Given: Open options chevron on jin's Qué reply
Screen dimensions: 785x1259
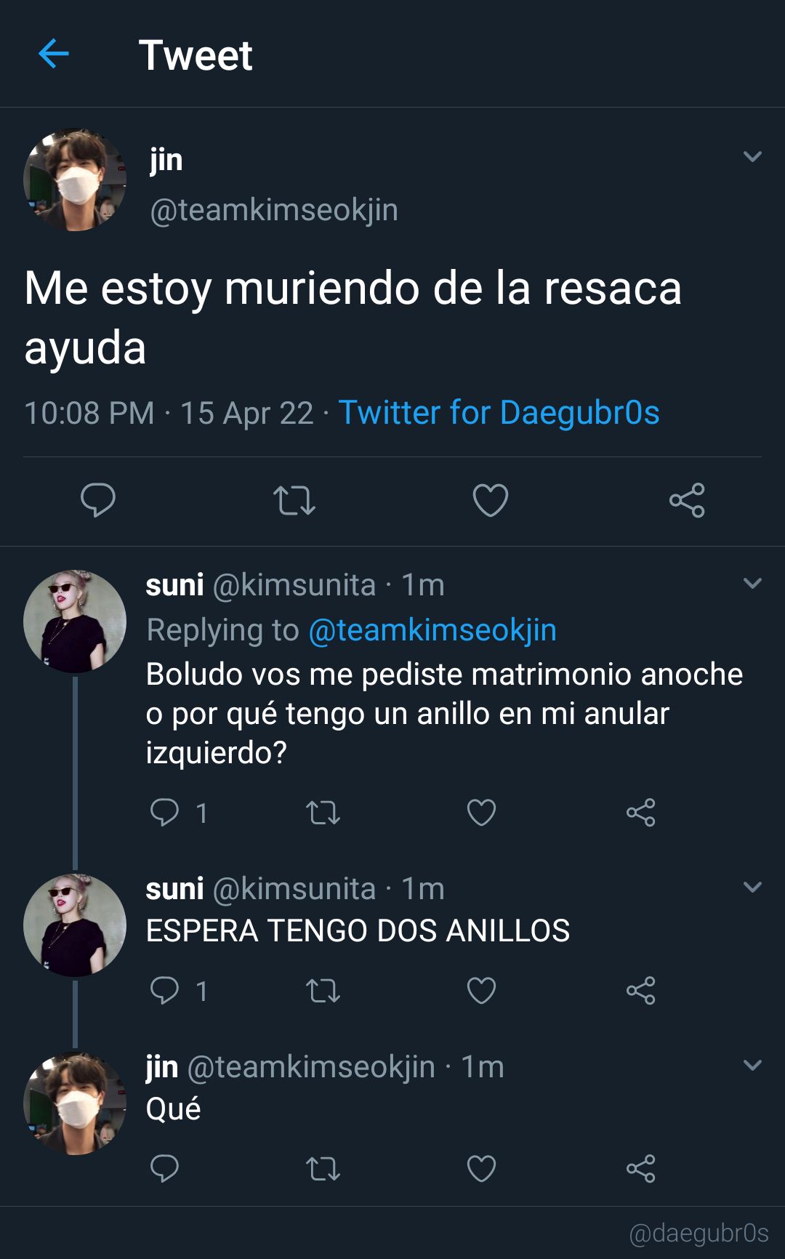Looking at the screenshot, I should (753, 1065).
